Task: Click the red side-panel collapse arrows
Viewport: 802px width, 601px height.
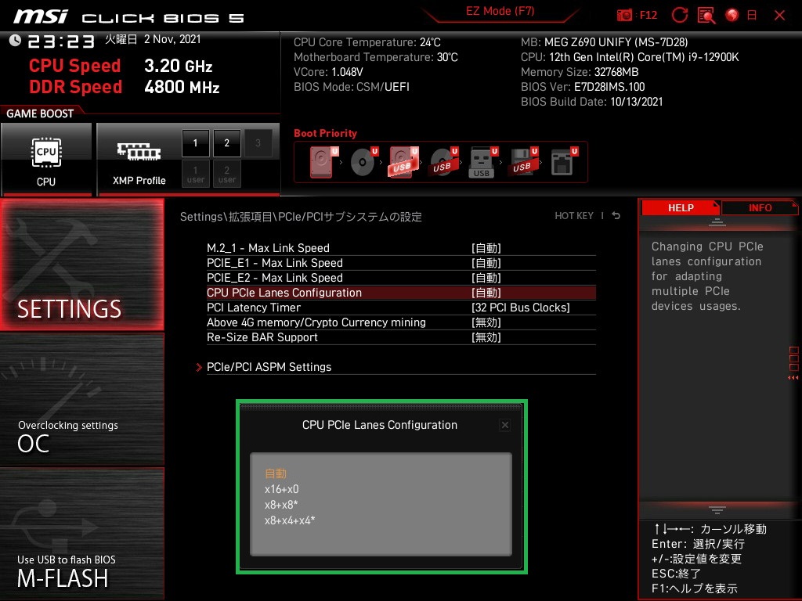Action: tap(793, 378)
